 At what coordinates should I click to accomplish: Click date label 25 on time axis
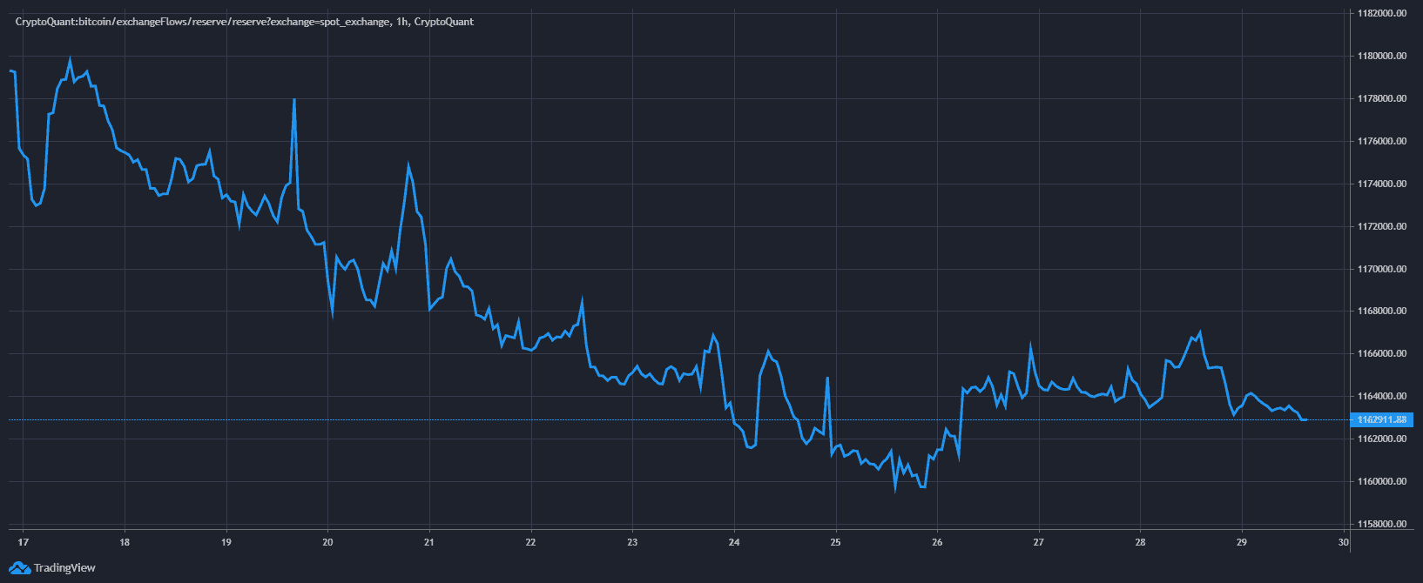point(836,542)
